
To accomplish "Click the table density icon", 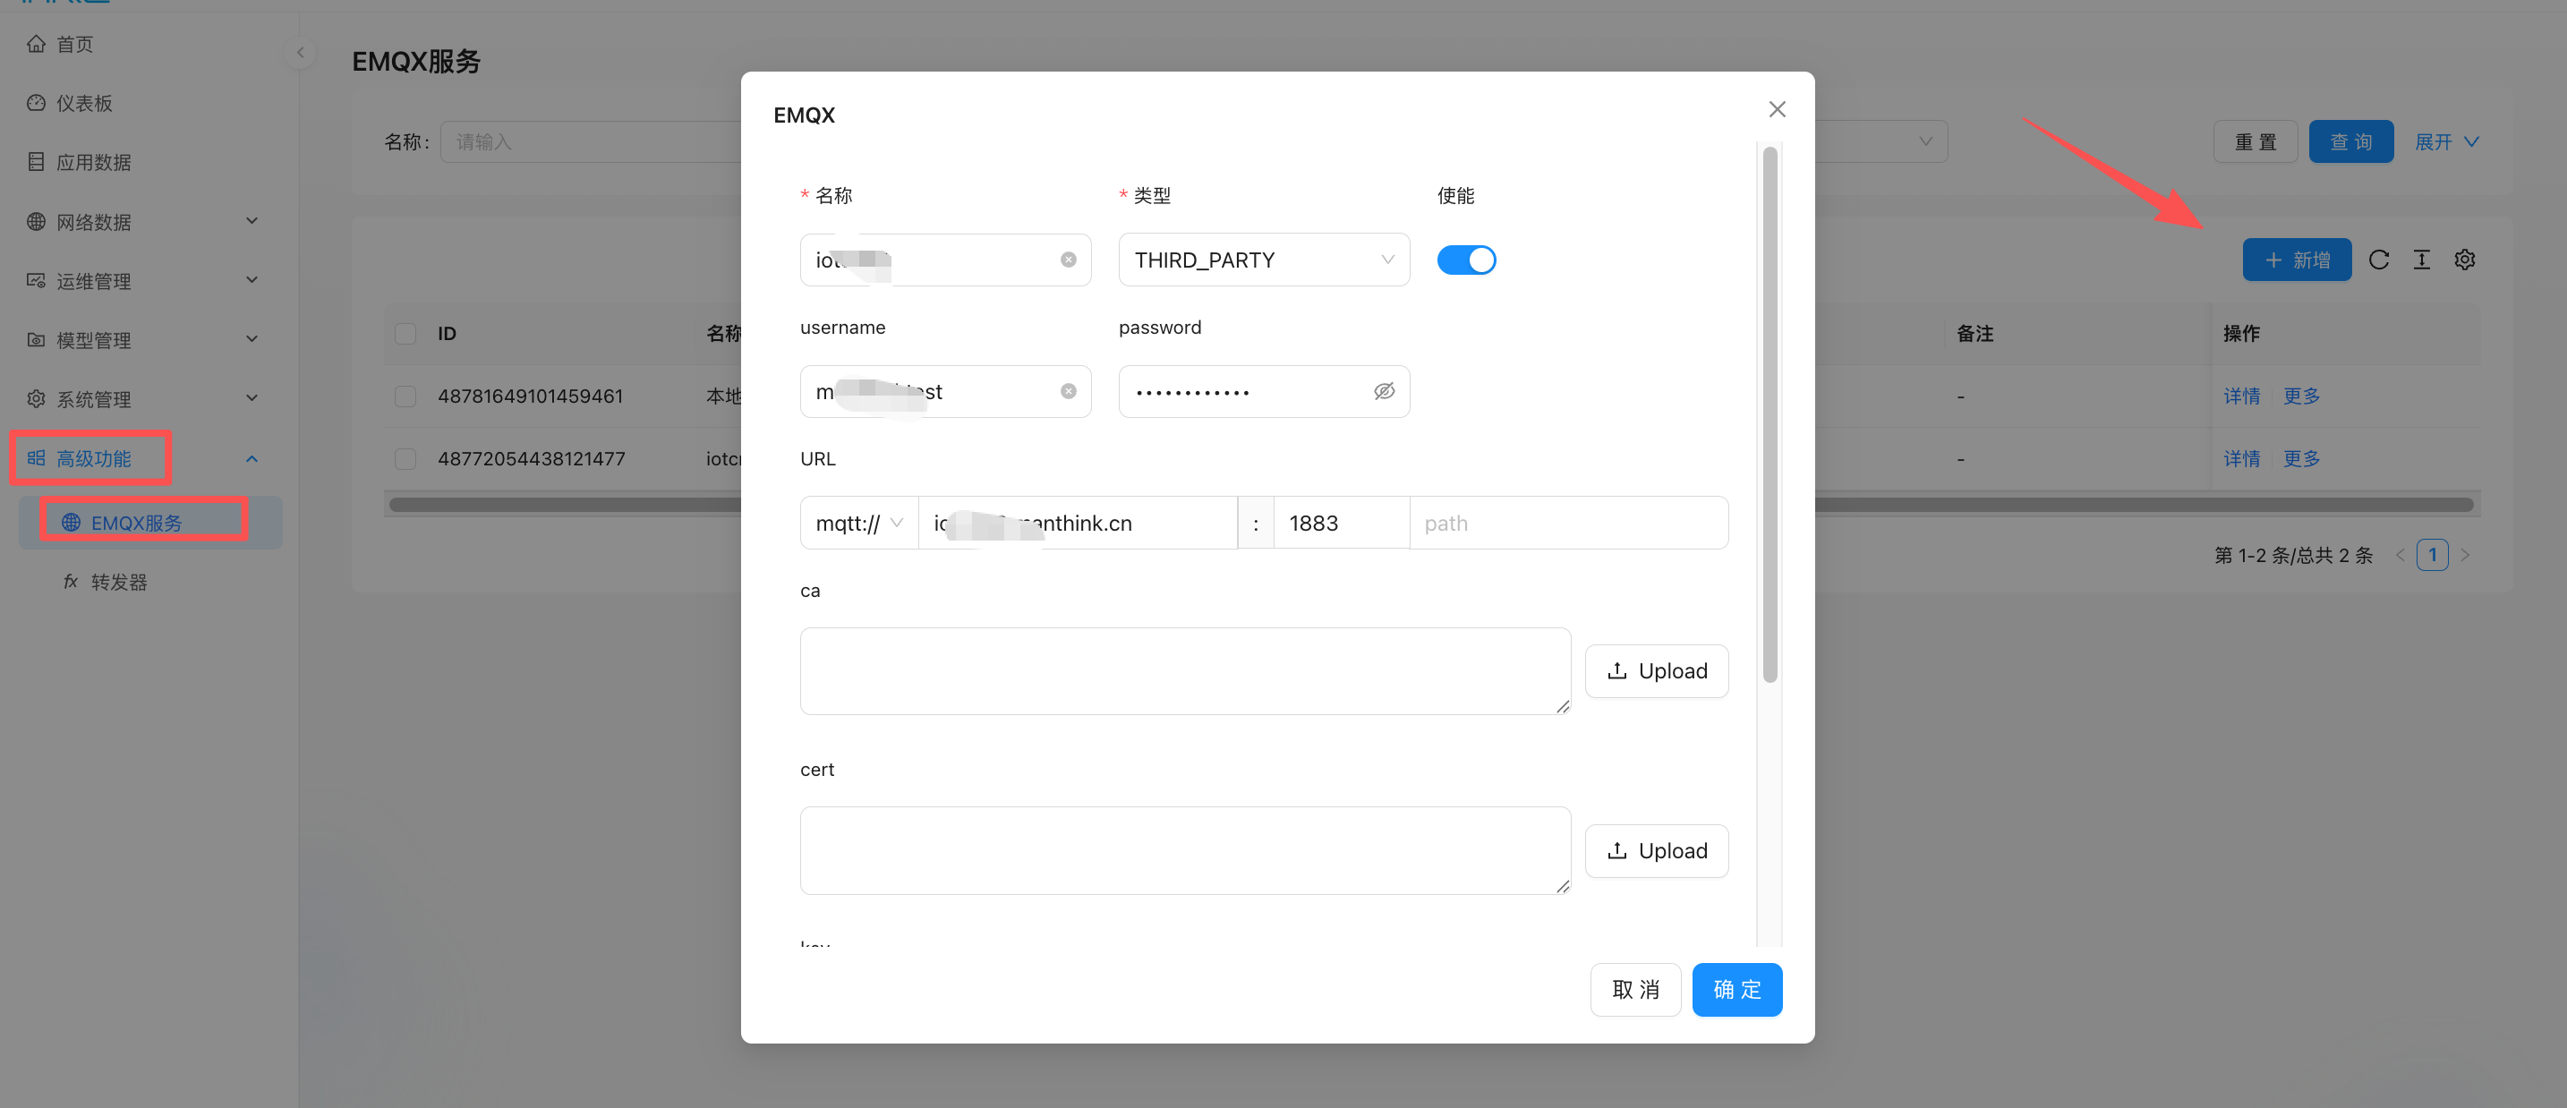I will 2421,260.
